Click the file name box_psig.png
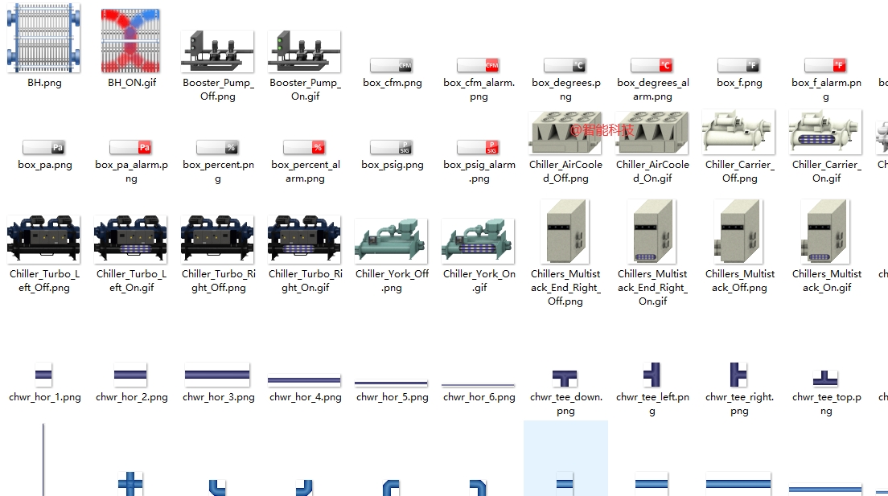Viewport: 888px width, 496px height. [393, 166]
